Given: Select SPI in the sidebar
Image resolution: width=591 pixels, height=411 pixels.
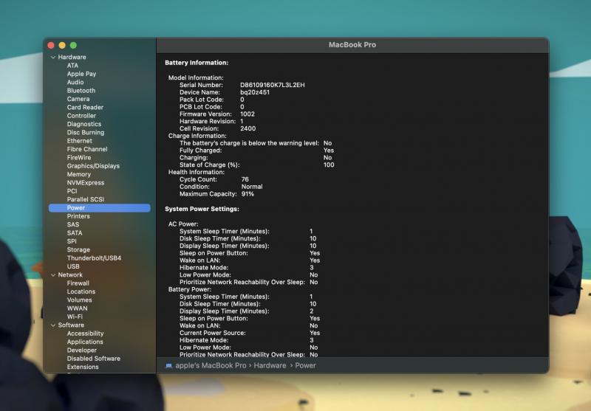Looking at the screenshot, I should pos(72,241).
